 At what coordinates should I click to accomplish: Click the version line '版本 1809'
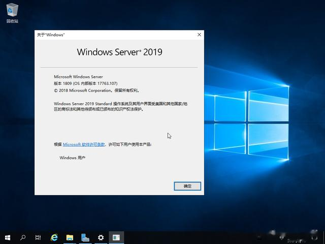[86, 83]
